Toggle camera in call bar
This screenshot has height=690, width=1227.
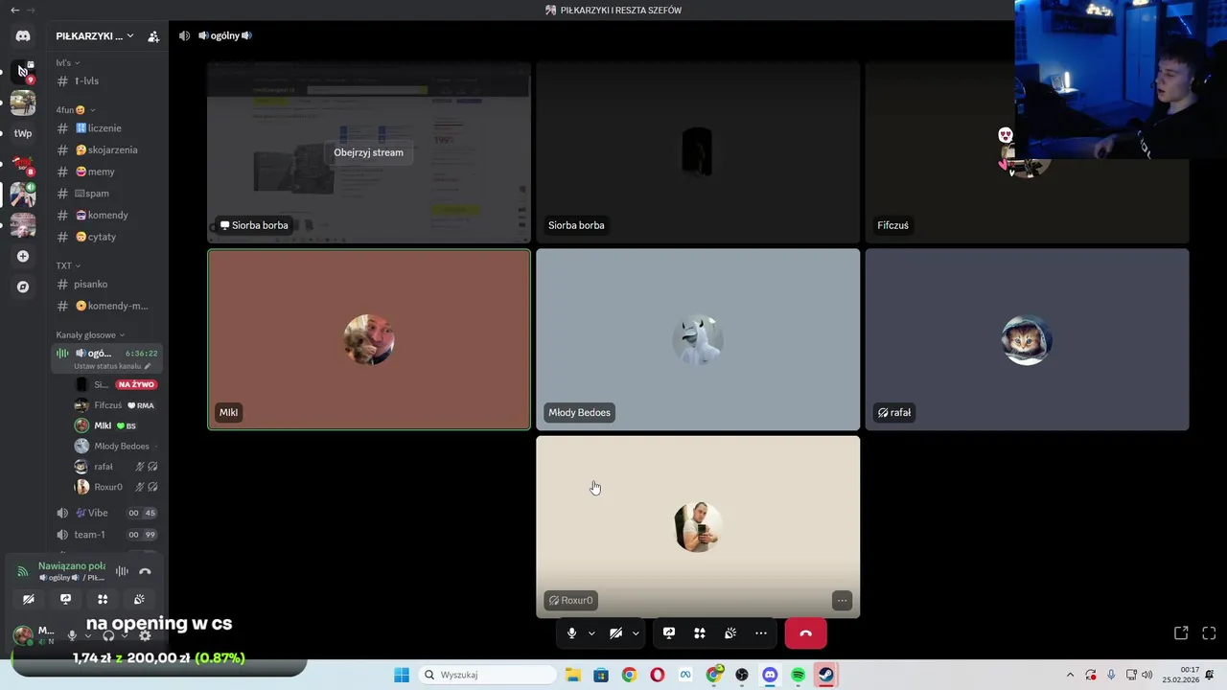click(x=615, y=633)
